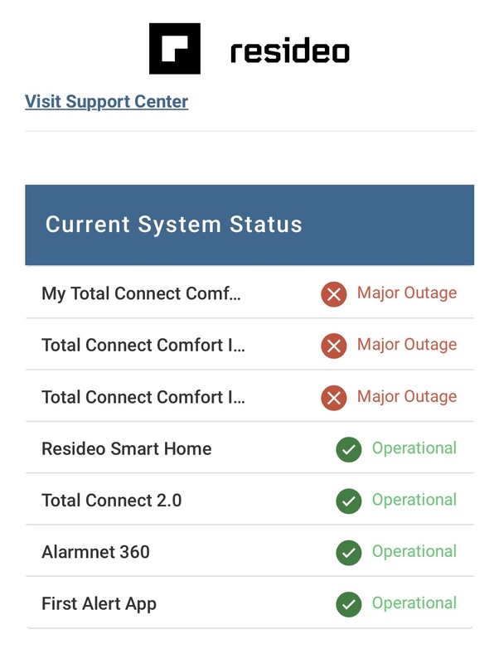Click the Resideo square logo icon

[x=175, y=49]
